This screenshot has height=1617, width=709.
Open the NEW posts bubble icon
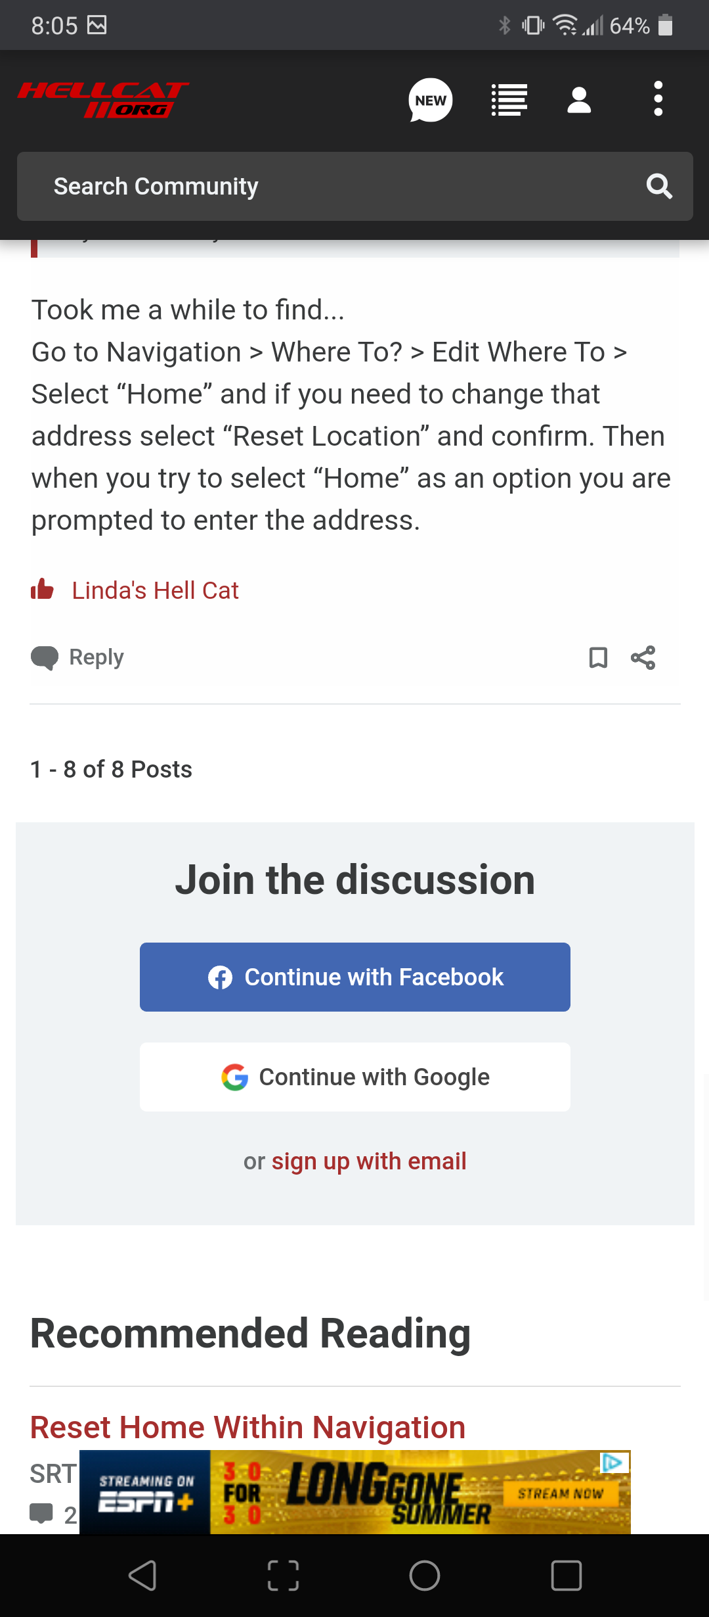[431, 100]
